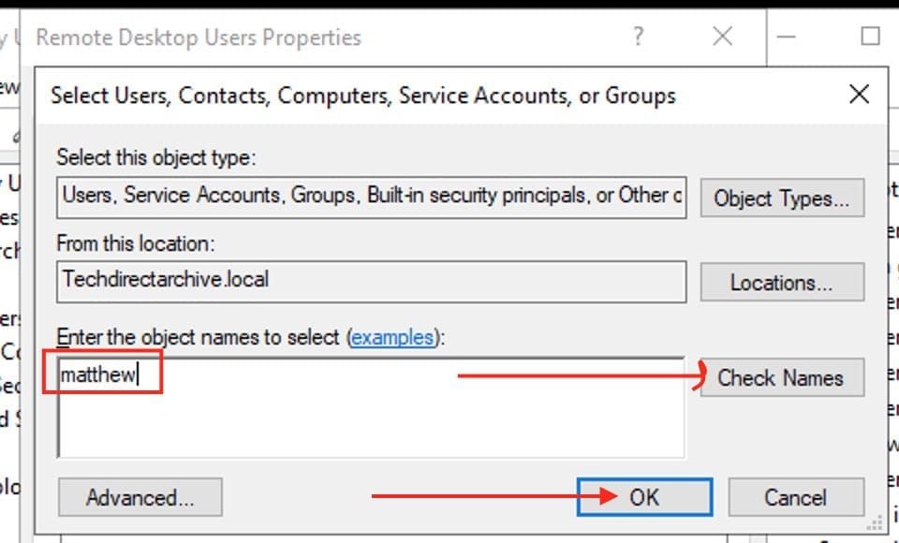
Task: Click the help question mark icon
Action: pyautogui.click(x=639, y=37)
